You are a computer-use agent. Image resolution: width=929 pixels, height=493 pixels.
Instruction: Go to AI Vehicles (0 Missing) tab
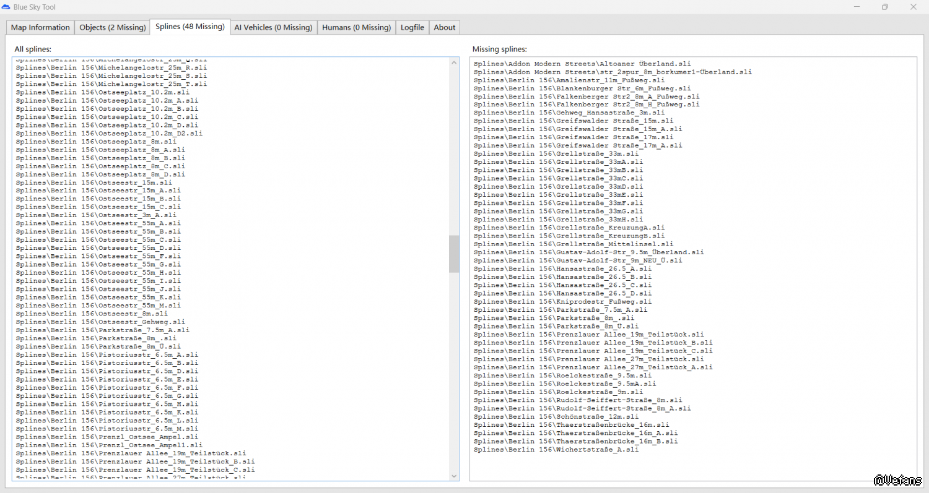pyautogui.click(x=273, y=27)
